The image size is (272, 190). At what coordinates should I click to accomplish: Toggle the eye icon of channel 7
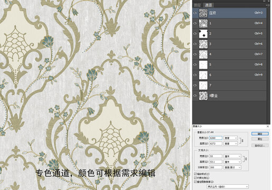coord(195,85)
